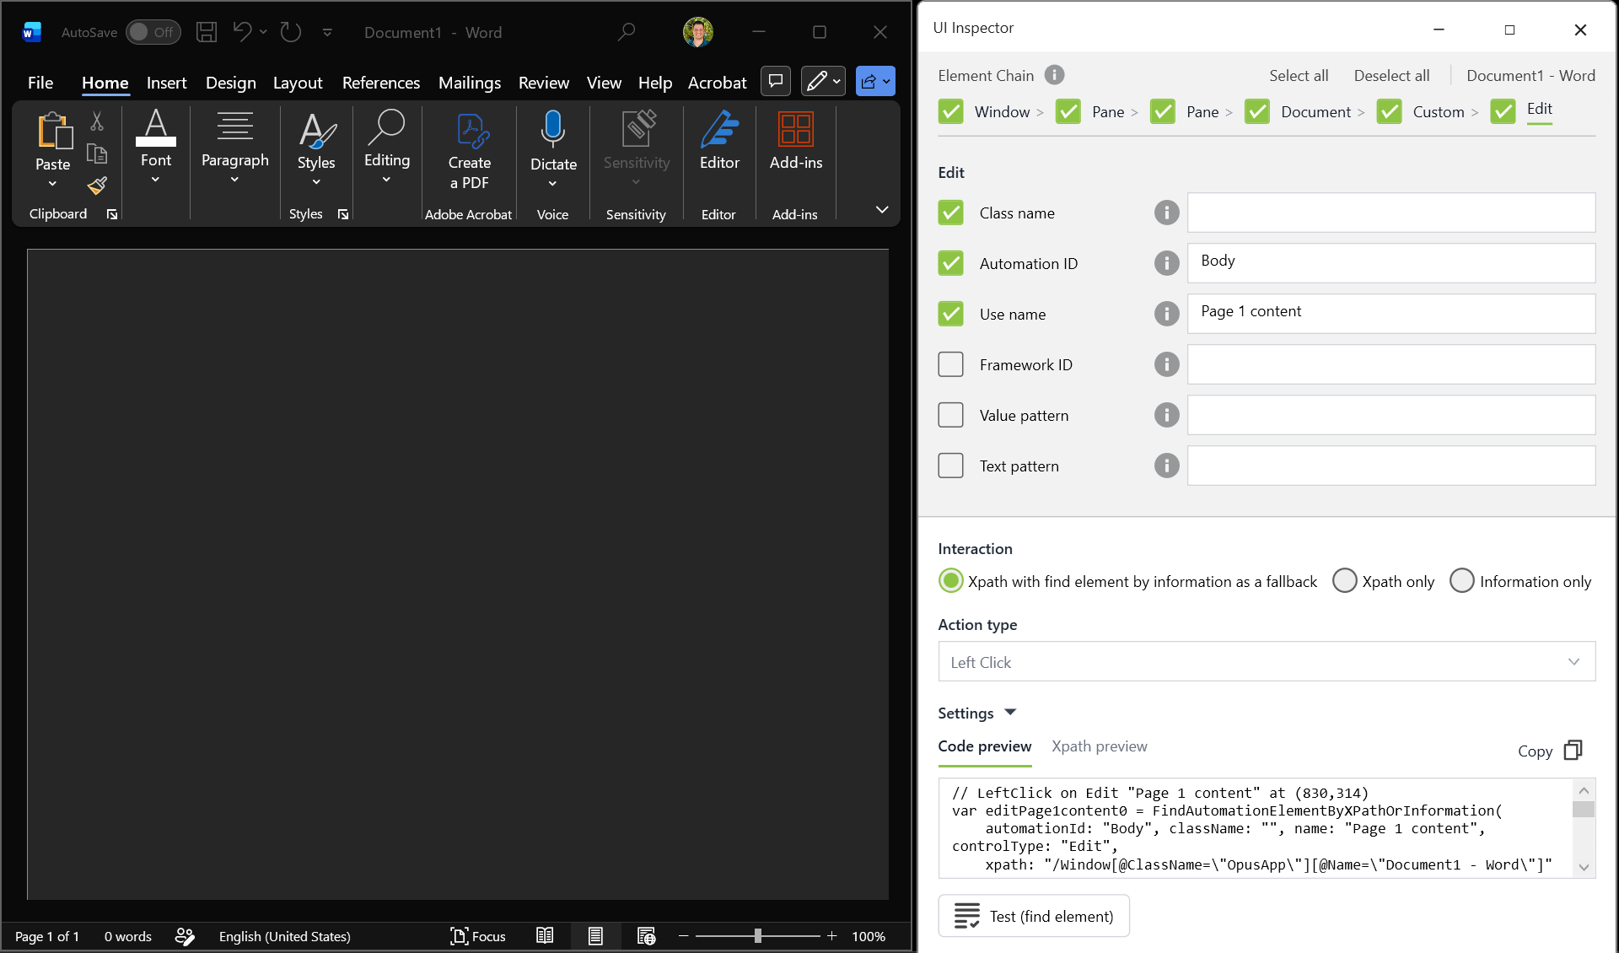Screen dimensions: 1619x953
Task: Click Select all in Element Chain
Action: coord(1299,75)
